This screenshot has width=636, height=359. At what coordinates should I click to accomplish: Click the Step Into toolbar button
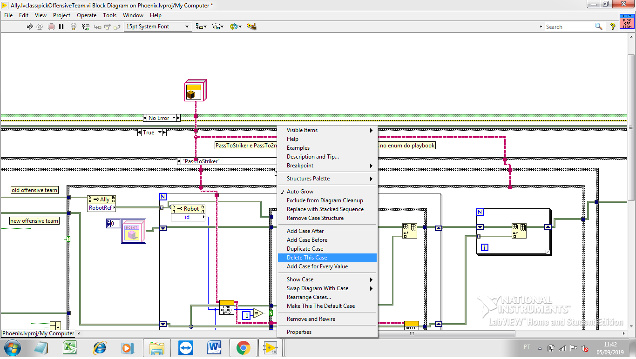tap(97, 27)
